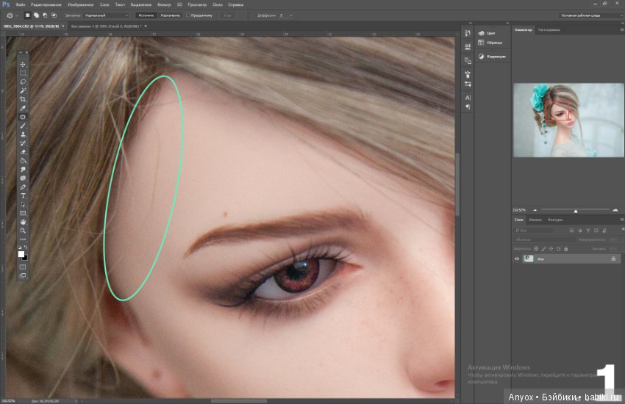Close the IMG_5904.CR2 document tab
This screenshot has height=404, width=625.
[x=63, y=26]
